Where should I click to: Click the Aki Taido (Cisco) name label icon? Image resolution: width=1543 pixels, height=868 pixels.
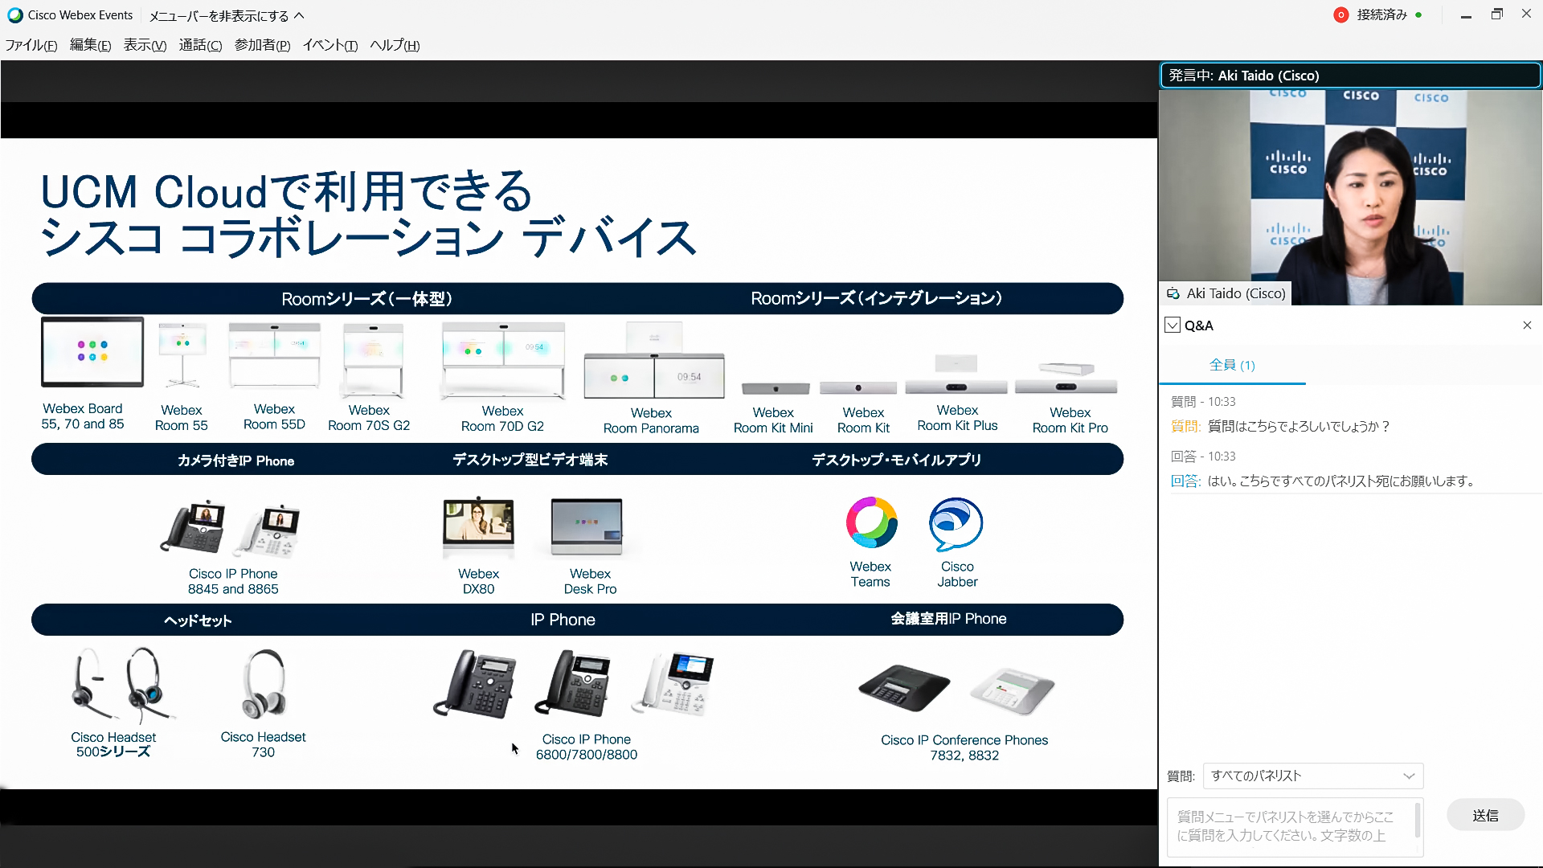coord(1173,293)
